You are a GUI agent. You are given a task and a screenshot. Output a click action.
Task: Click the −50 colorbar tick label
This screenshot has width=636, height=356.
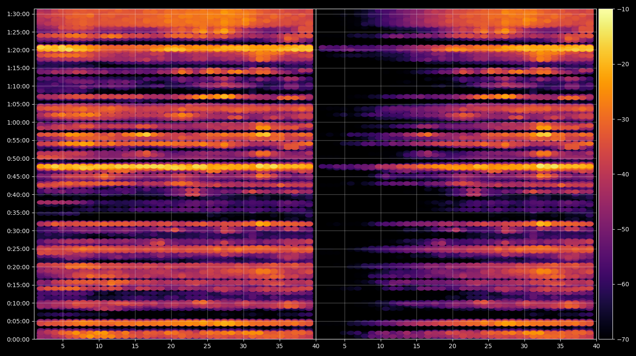[x=623, y=229]
